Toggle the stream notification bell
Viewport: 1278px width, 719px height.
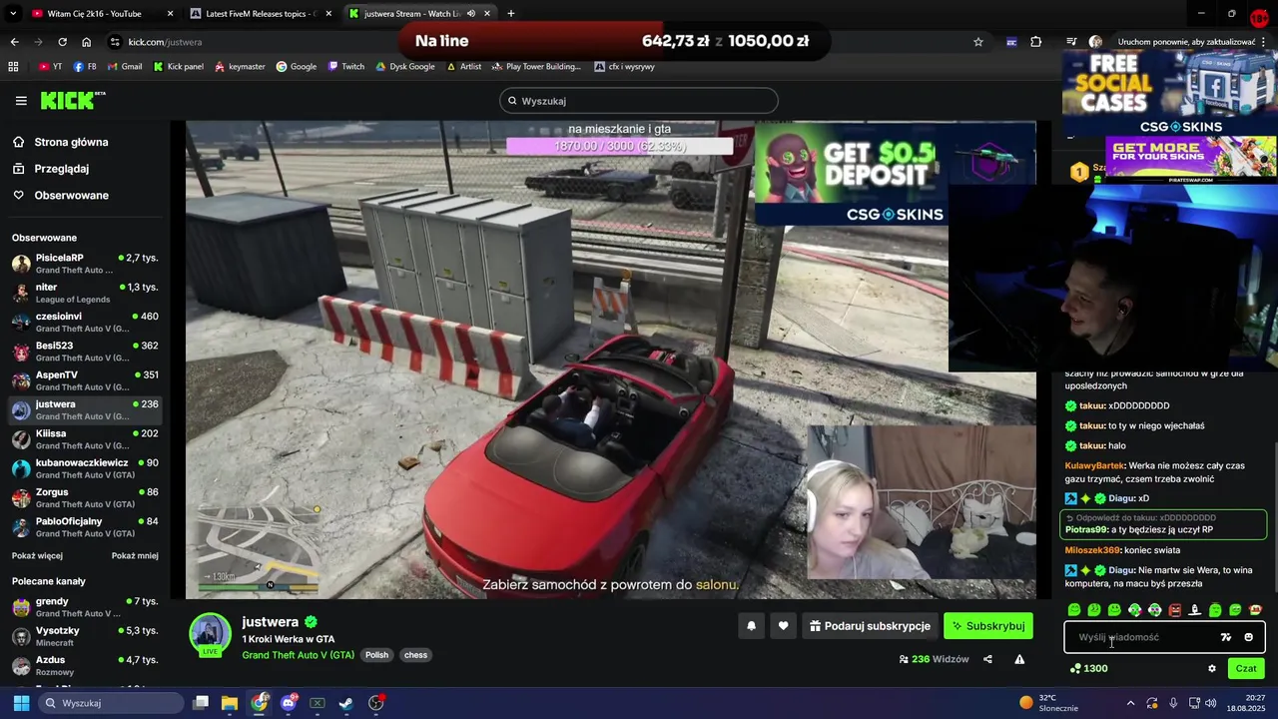751,626
